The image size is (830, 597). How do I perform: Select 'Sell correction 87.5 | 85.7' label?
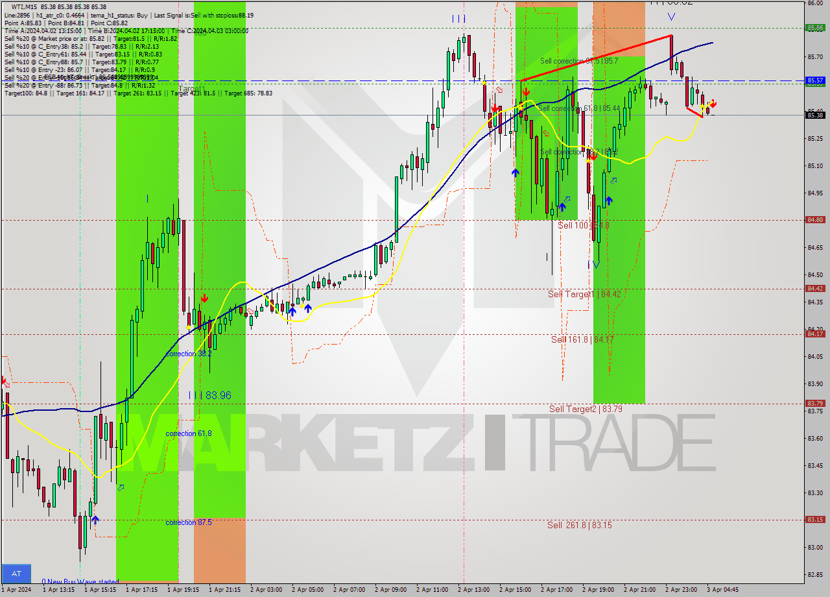(x=579, y=61)
